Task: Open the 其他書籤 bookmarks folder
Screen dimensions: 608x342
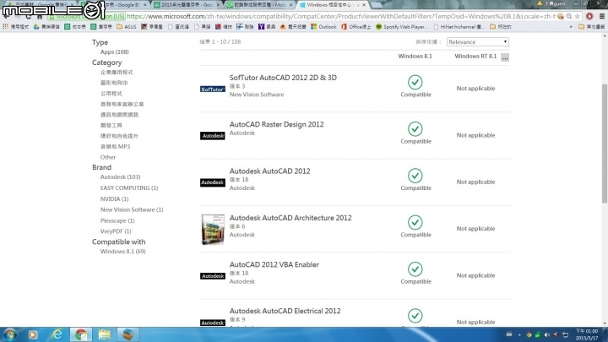Action: click(x=591, y=27)
